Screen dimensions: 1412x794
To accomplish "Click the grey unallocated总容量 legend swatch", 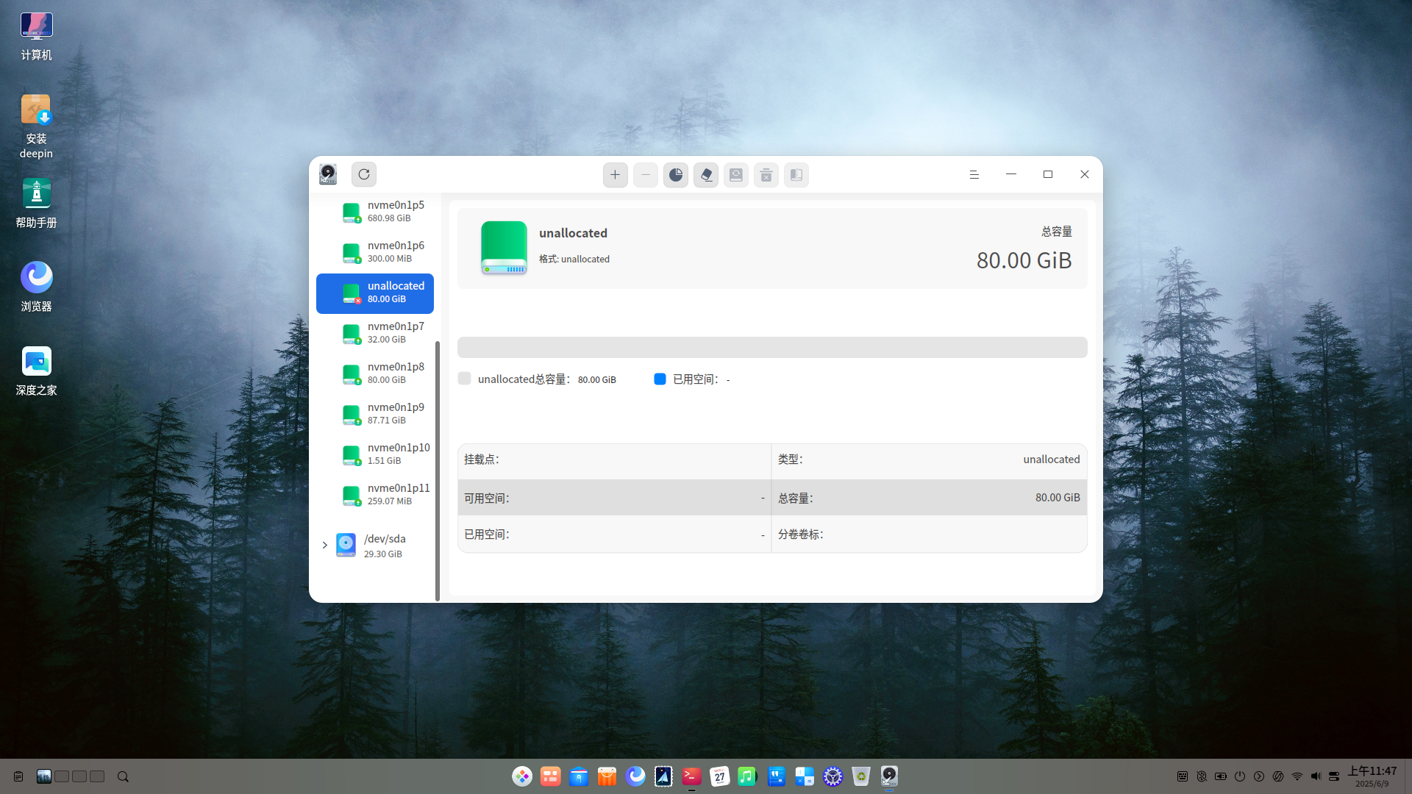I will tap(464, 379).
